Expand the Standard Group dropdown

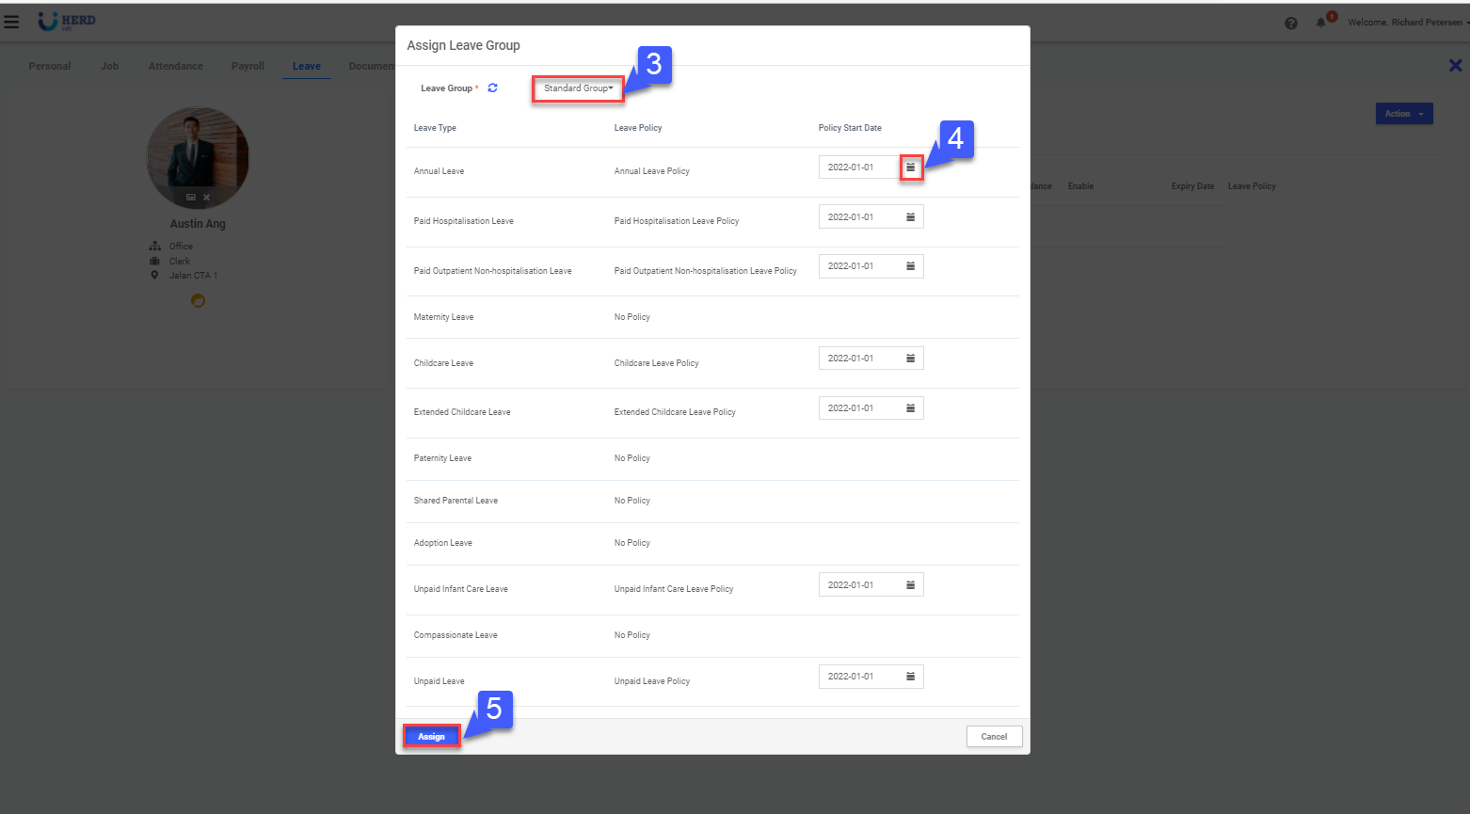tap(578, 88)
